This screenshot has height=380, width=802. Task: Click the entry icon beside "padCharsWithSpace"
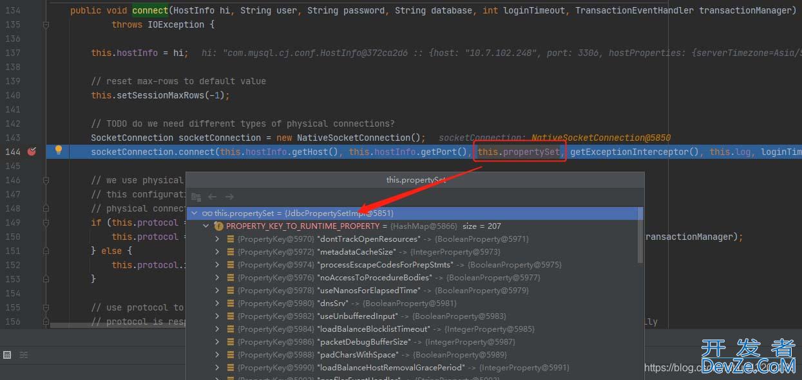(231, 355)
